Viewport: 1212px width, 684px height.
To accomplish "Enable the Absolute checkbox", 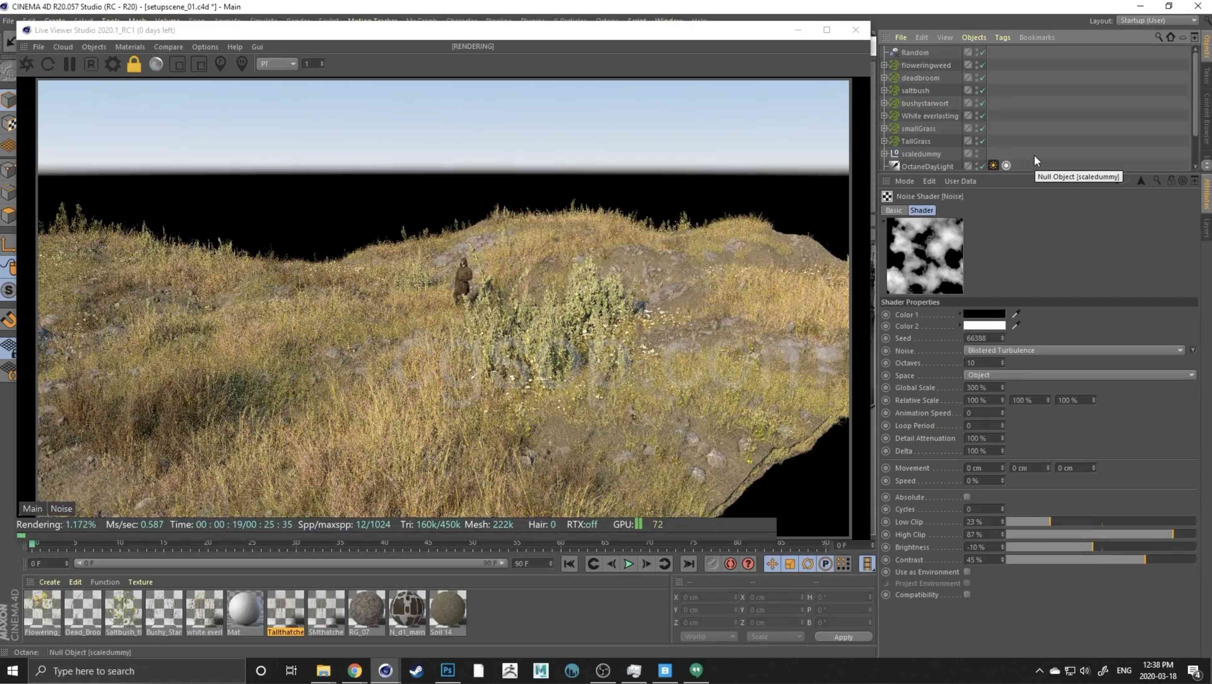I will click(967, 497).
